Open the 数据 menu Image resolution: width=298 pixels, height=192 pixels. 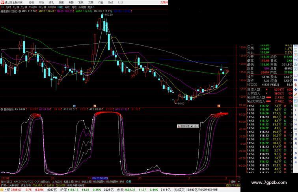pyautogui.click(x=61, y=2)
